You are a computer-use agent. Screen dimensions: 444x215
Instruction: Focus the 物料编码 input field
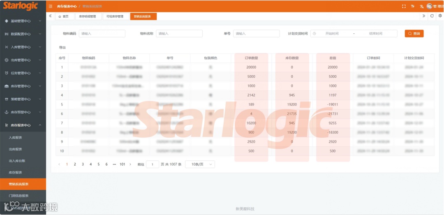pyautogui.click(x=102, y=33)
